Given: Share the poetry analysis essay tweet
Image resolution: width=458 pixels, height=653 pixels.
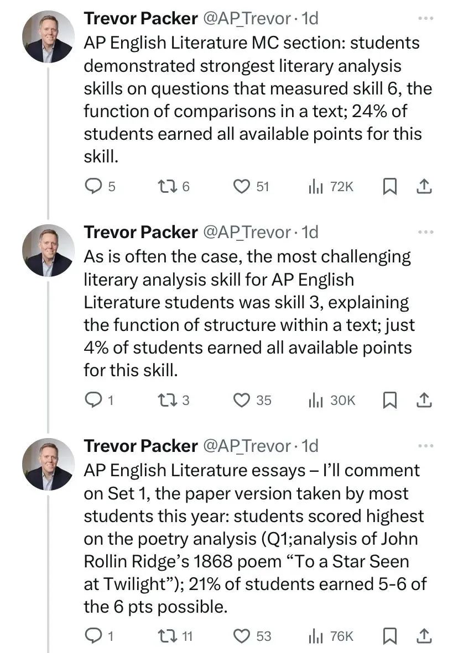Looking at the screenshot, I should (x=424, y=636).
